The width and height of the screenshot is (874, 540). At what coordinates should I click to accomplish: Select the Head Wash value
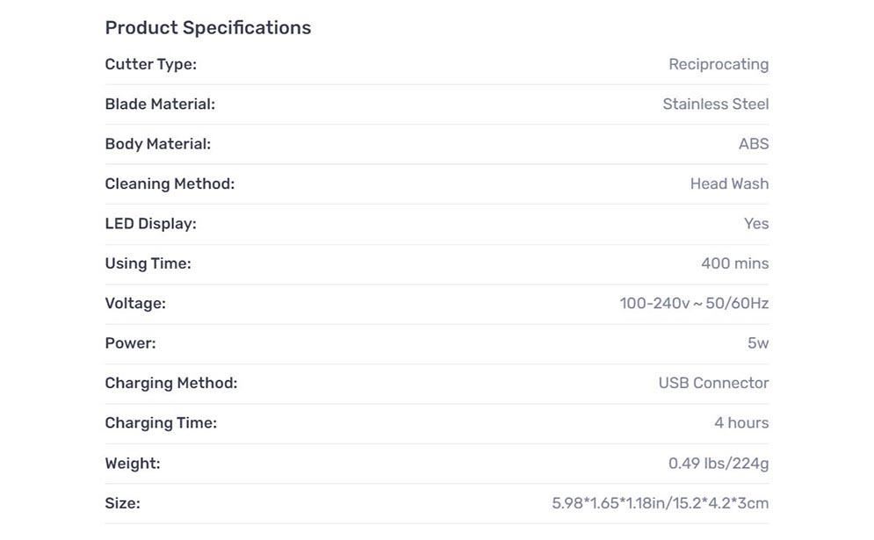tap(729, 184)
